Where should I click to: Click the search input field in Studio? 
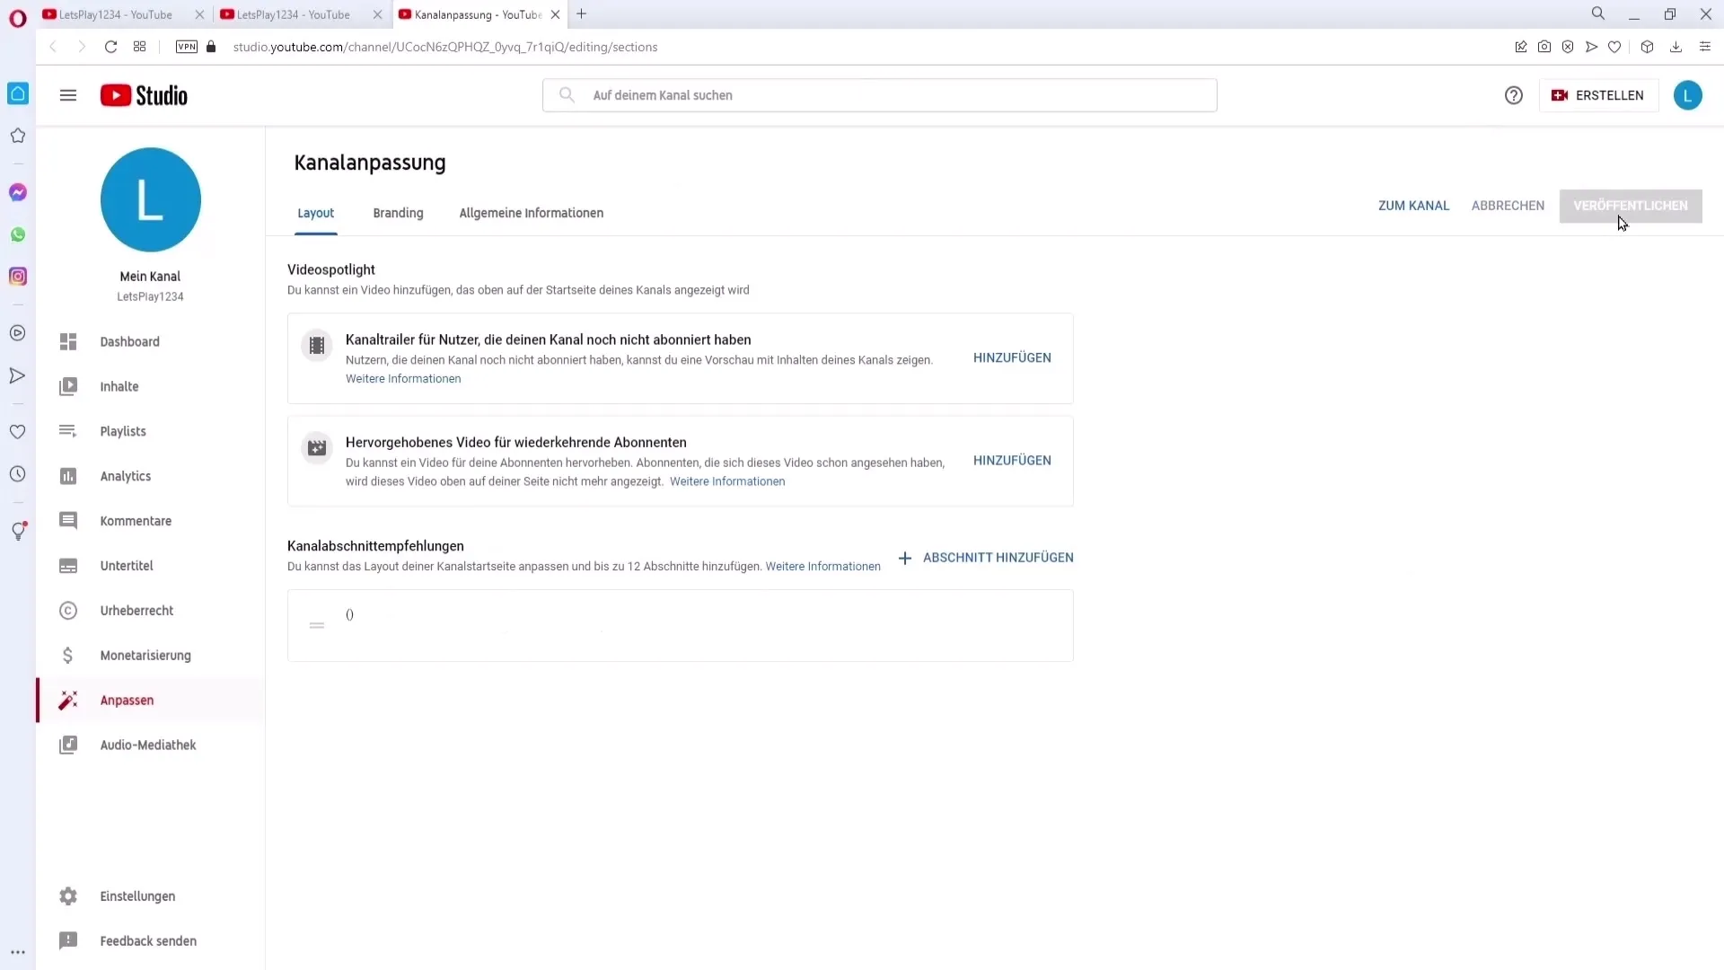pyautogui.click(x=881, y=94)
